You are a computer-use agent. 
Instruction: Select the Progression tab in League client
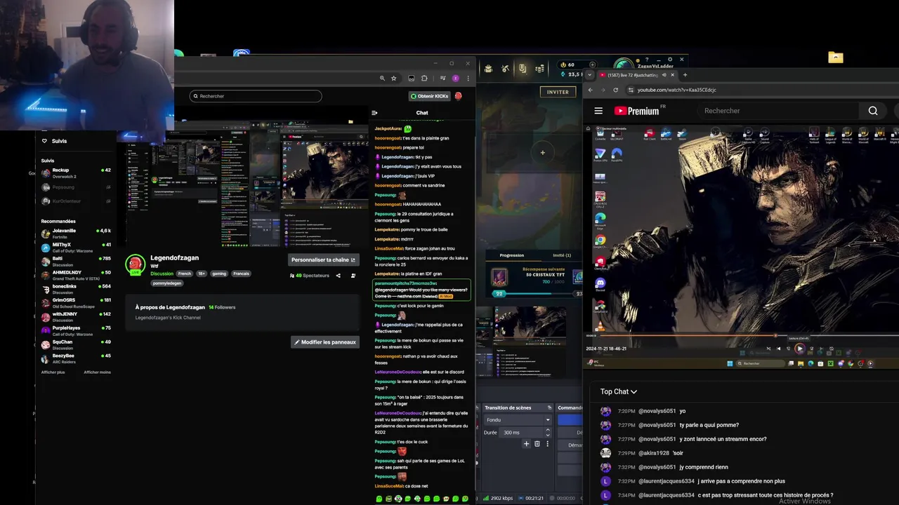click(x=511, y=255)
